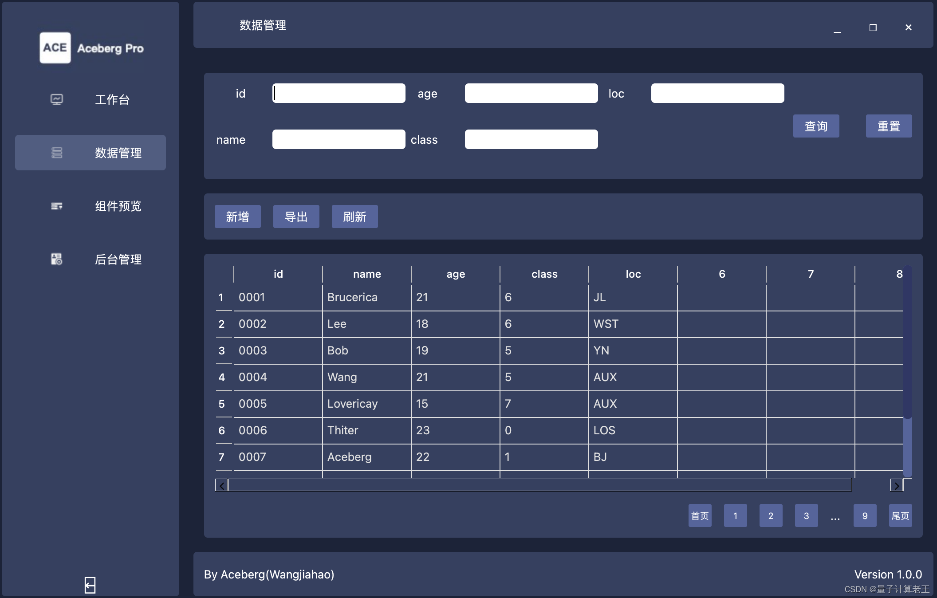The height and width of the screenshot is (598, 937).
Task: Click the 数据管理 database stack icon
Action: 57,153
